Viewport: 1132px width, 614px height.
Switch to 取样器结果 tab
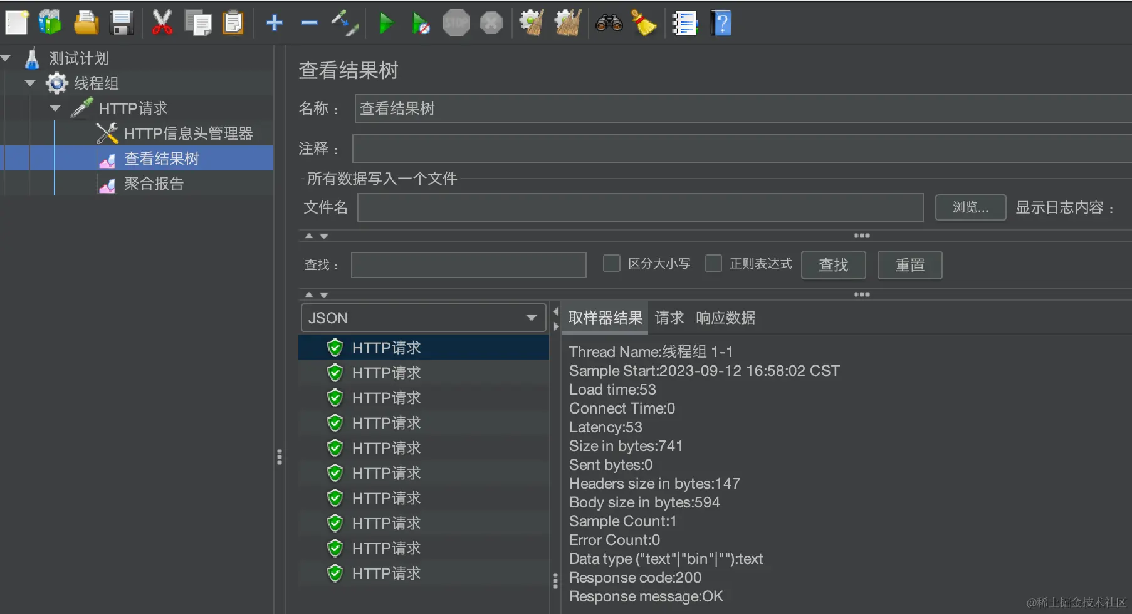605,318
